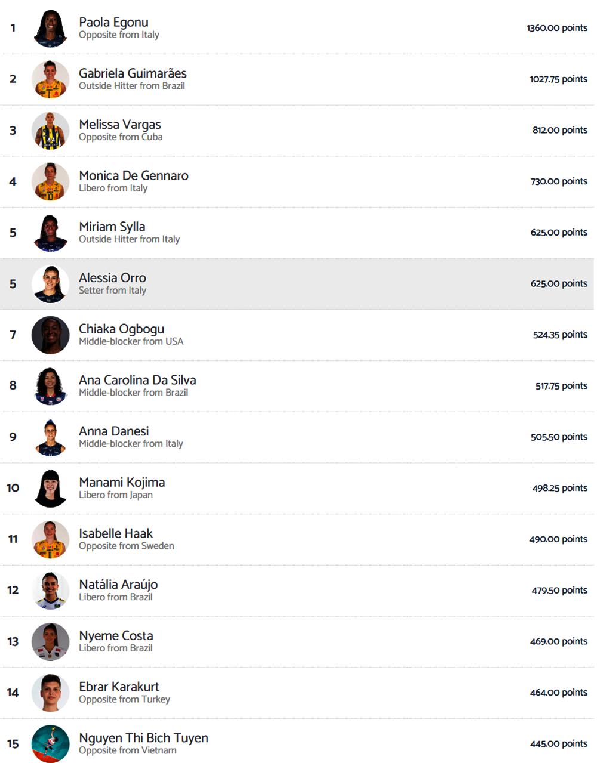Click the Alessia Orro name
Viewport: 597px width, 763px height.
[112, 278]
